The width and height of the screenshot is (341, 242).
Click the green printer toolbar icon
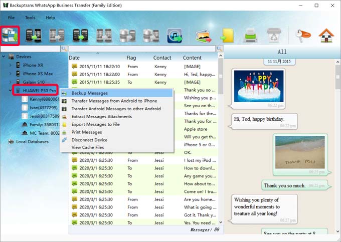point(251,36)
